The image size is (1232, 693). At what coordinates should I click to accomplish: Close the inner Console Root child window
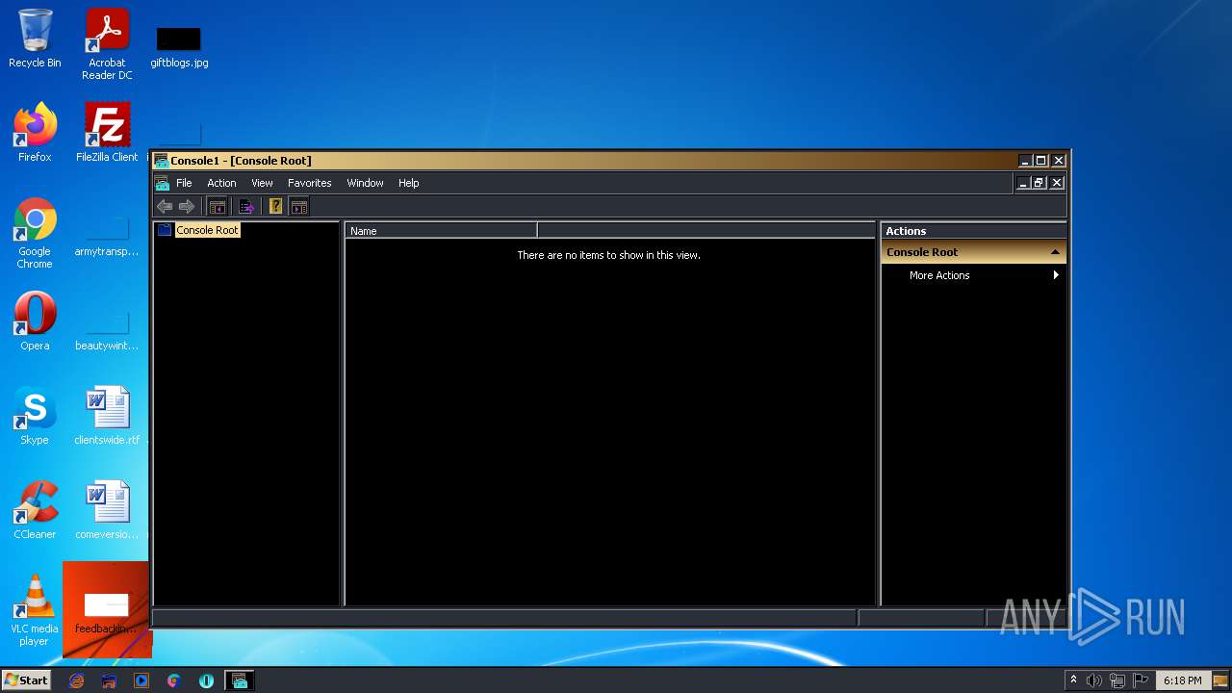coord(1057,183)
